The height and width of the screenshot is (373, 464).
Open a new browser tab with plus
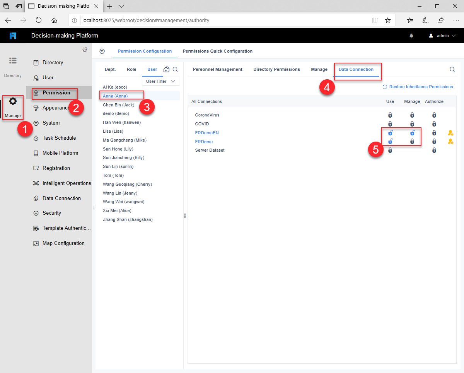click(109, 6)
